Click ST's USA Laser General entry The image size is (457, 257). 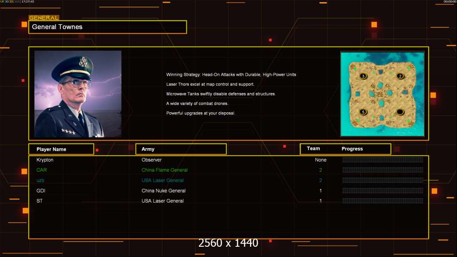(162, 201)
